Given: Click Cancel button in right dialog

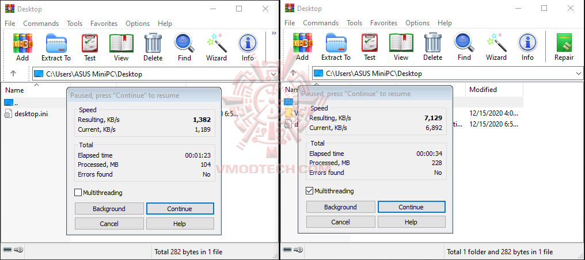Looking at the screenshot, I should tap(341, 221).
